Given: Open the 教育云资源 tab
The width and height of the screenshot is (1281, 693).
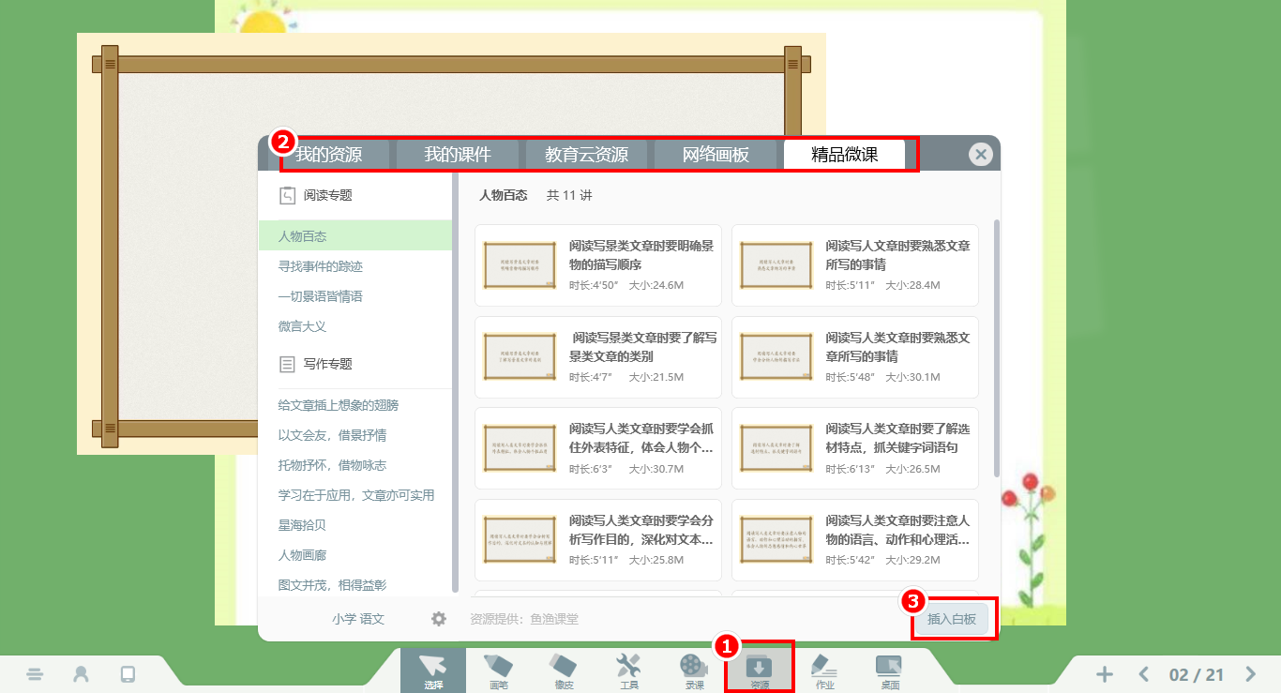Looking at the screenshot, I should click(586, 155).
